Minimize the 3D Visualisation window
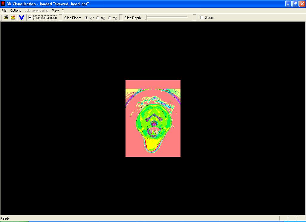Image resolution: width=306 pixels, height=222 pixels. click(x=288, y=4)
